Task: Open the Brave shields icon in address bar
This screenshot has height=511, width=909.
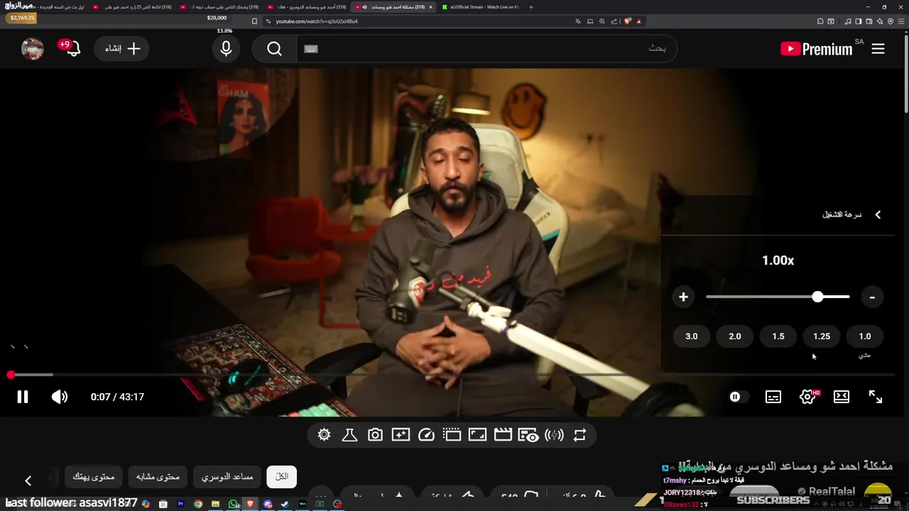Action: [x=628, y=21]
